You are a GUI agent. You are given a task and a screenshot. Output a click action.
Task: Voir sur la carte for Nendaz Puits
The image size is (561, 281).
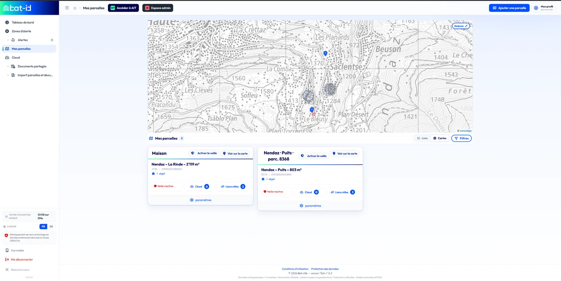[x=345, y=154]
